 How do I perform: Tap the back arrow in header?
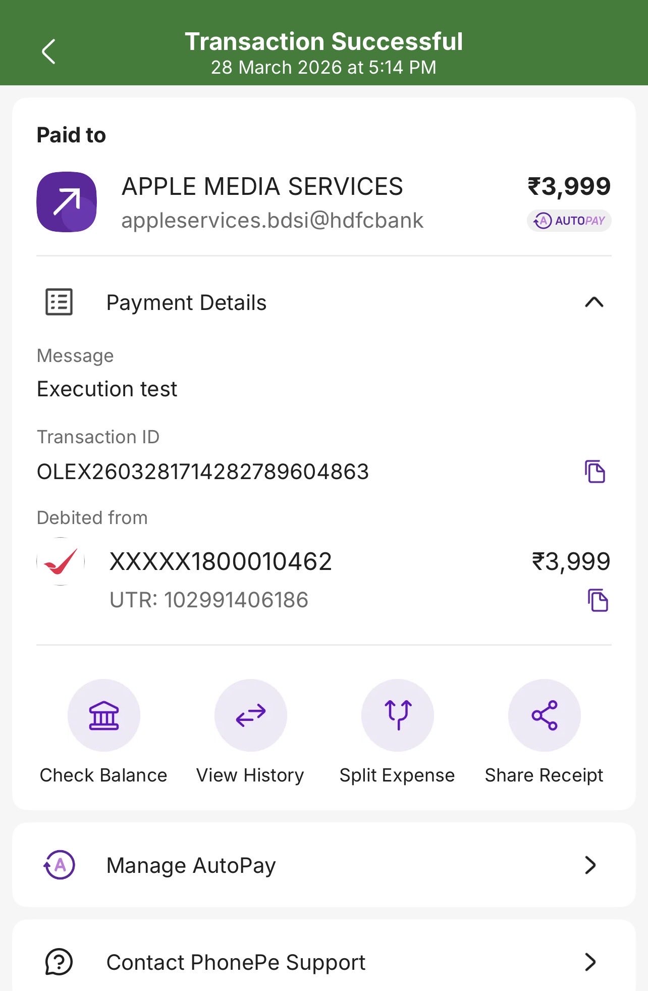48,51
